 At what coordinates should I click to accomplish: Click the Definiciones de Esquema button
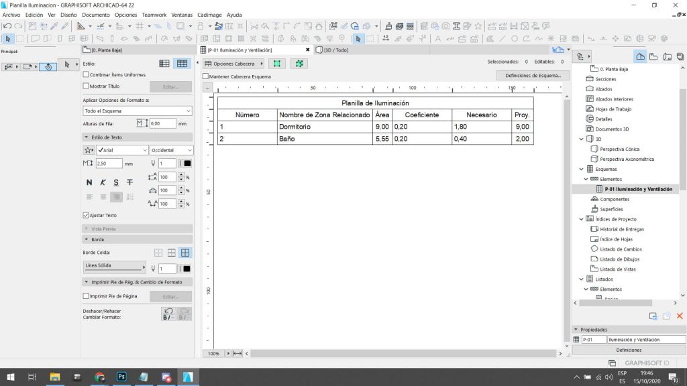click(533, 76)
